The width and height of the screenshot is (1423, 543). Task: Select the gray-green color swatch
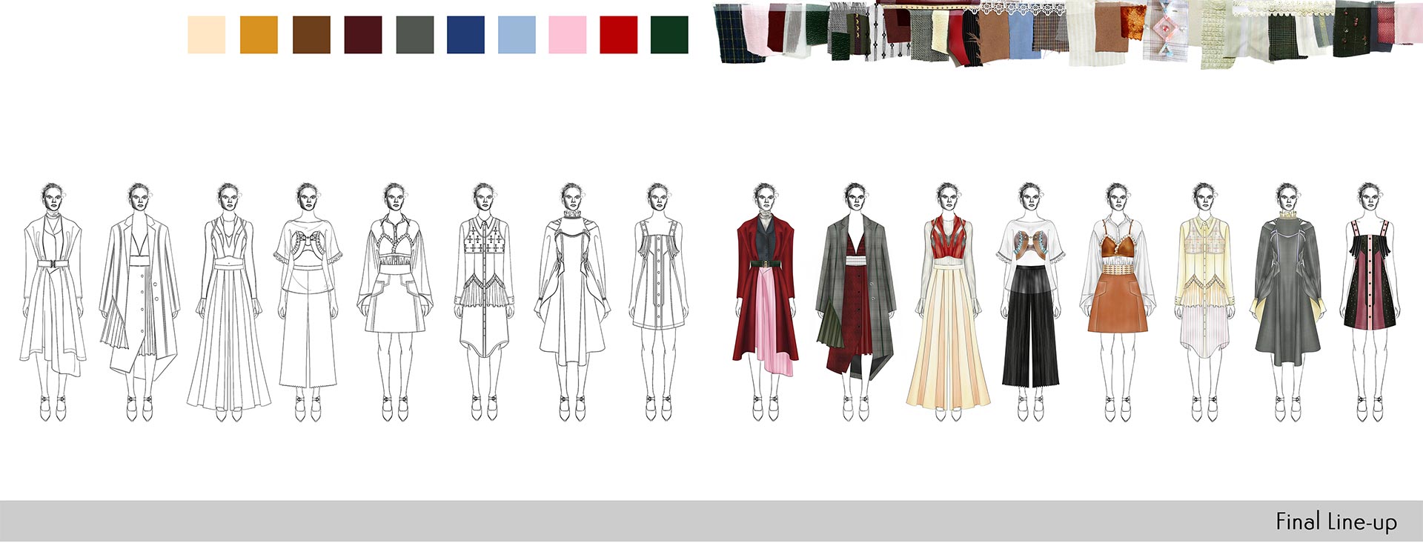pyautogui.click(x=415, y=35)
